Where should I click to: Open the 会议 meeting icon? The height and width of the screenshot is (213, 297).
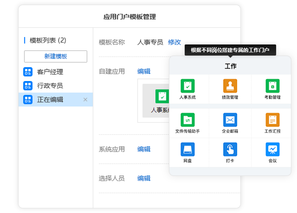[272, 149]
